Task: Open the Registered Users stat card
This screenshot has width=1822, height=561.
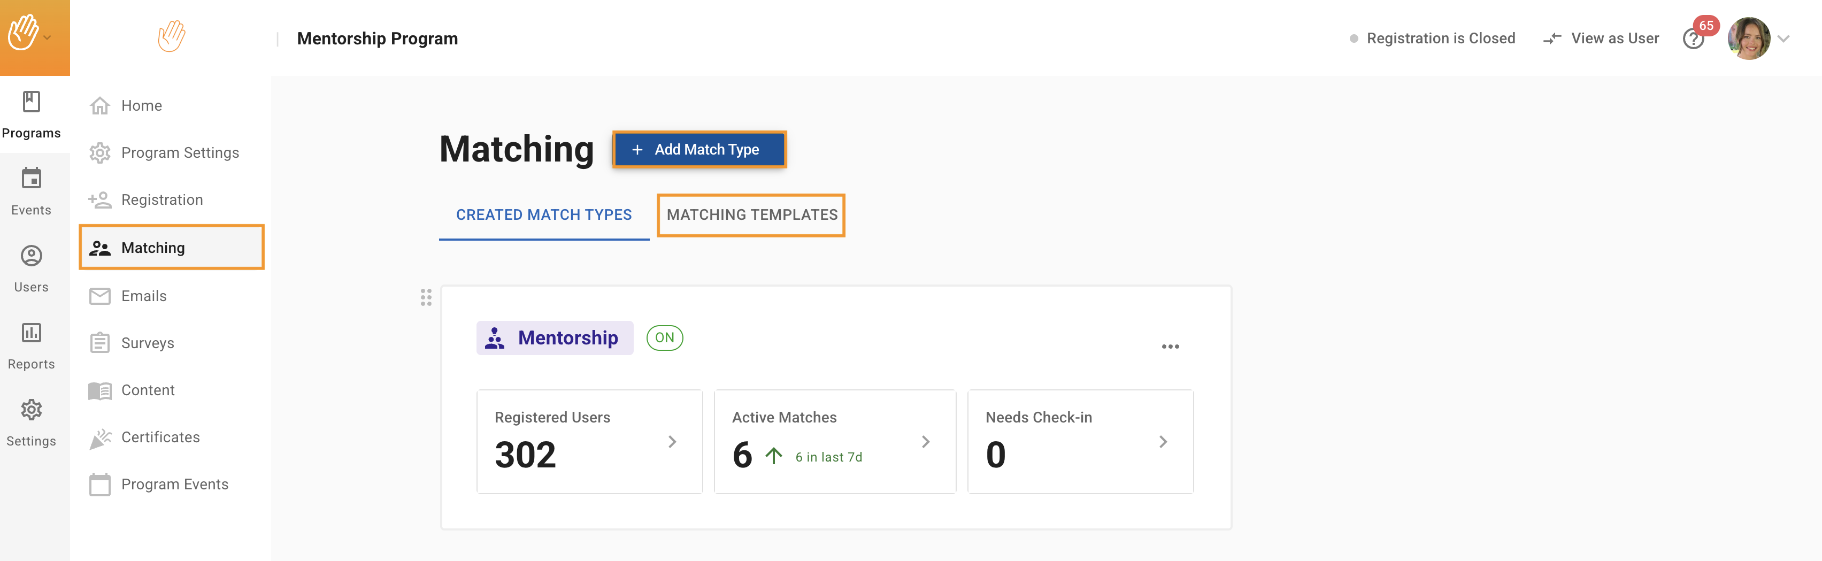Action: [589, 441]
